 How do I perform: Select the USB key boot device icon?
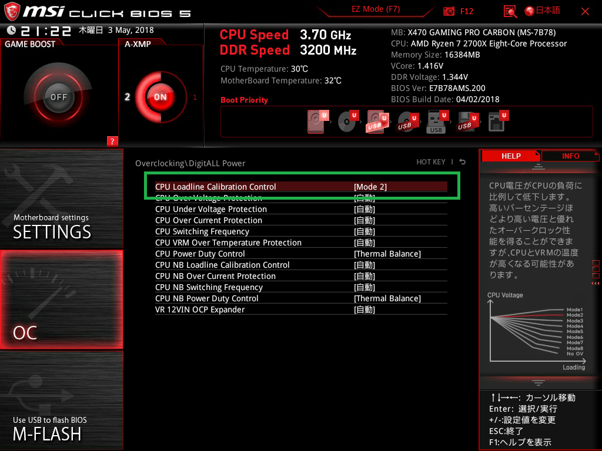(x=437, y=122)
